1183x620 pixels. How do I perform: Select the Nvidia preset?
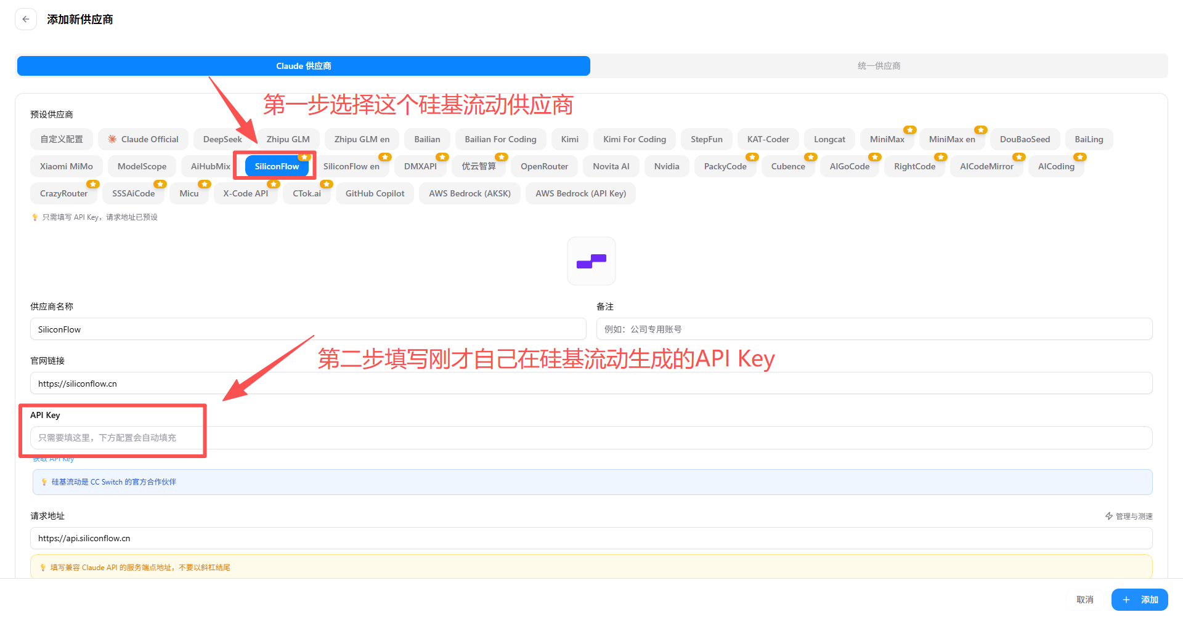point(667,166)
